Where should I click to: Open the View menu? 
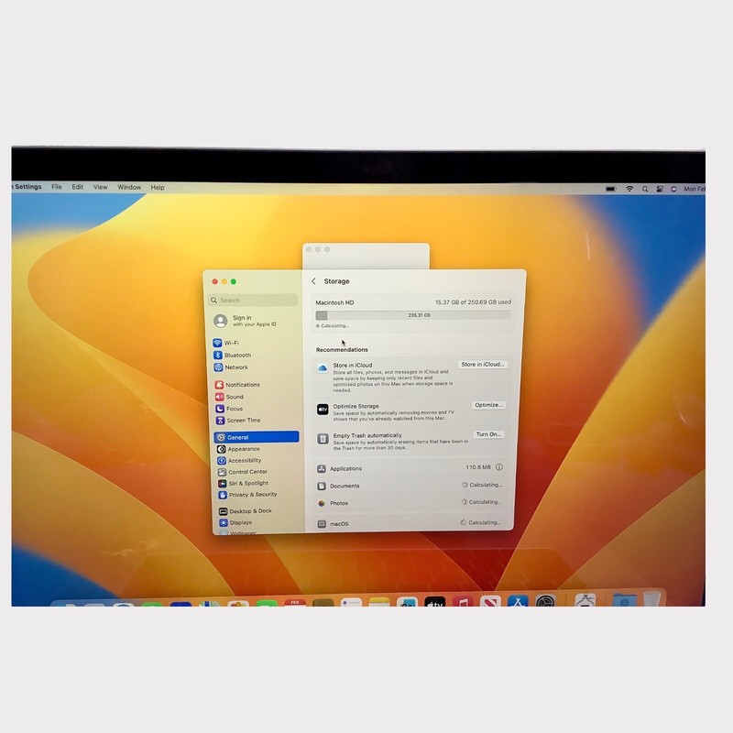coord(100,187)
